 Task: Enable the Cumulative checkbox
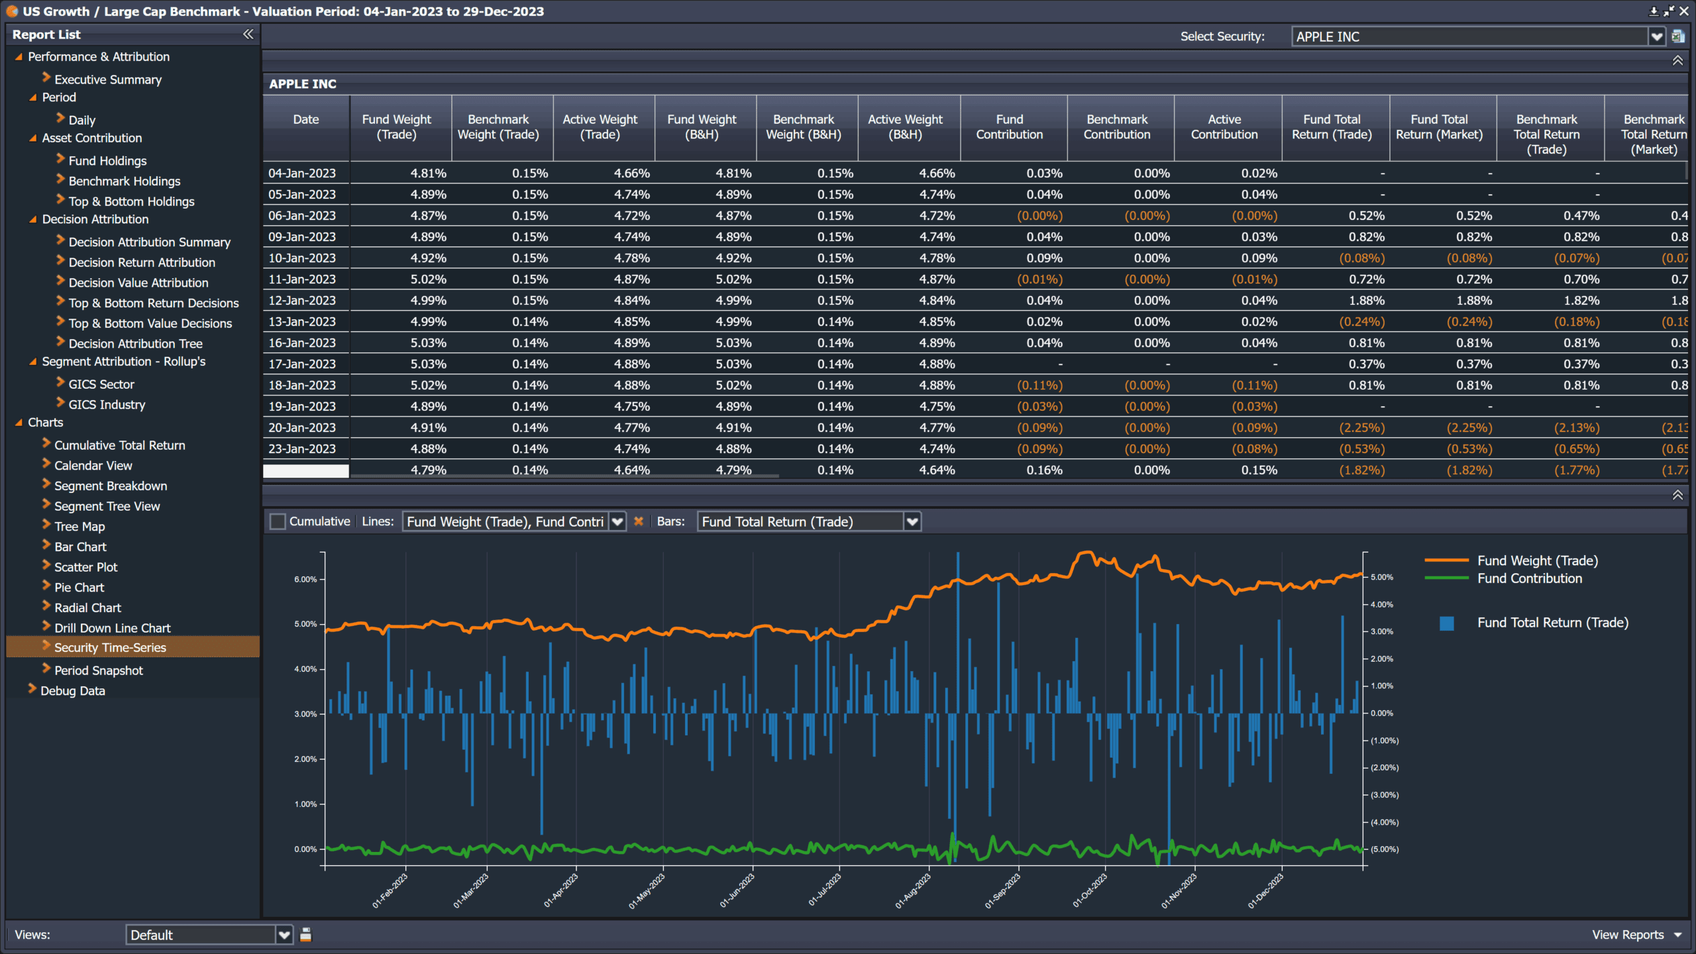coord(278,521)
